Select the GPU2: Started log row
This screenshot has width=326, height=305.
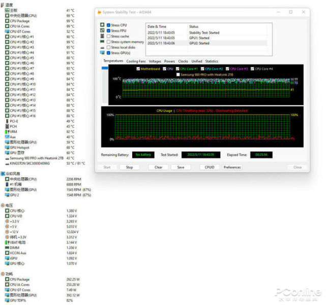pos(206,43)
